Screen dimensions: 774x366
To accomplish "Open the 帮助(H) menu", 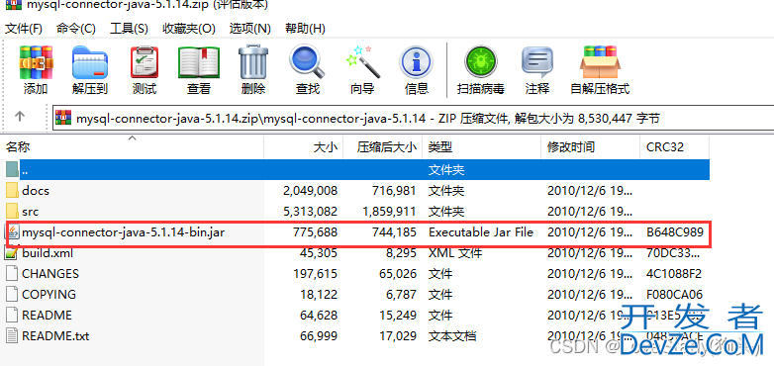I will (x=306, y=29).
